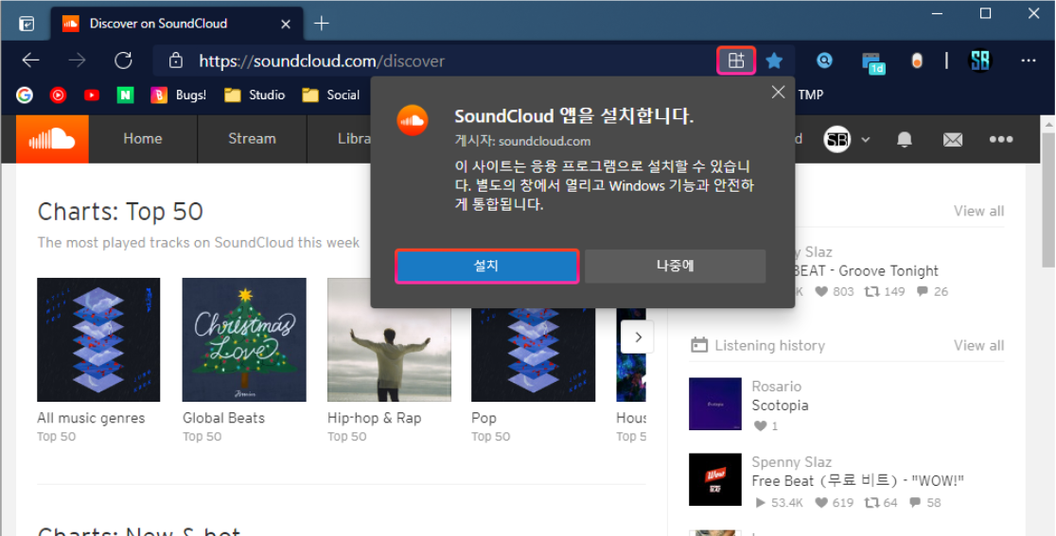Screen dimensions: 1056x536
Task: Open the YouTube bookmark icon
Action: coord(92,95)
